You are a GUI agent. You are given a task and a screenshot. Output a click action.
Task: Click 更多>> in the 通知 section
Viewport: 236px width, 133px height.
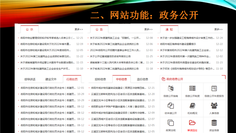tap(218, 29)
